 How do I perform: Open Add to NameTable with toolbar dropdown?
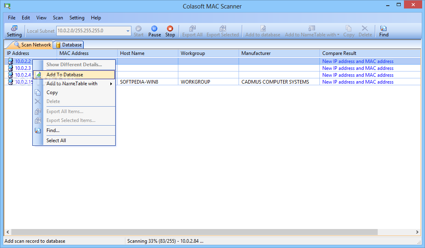[x=312, y=31]
